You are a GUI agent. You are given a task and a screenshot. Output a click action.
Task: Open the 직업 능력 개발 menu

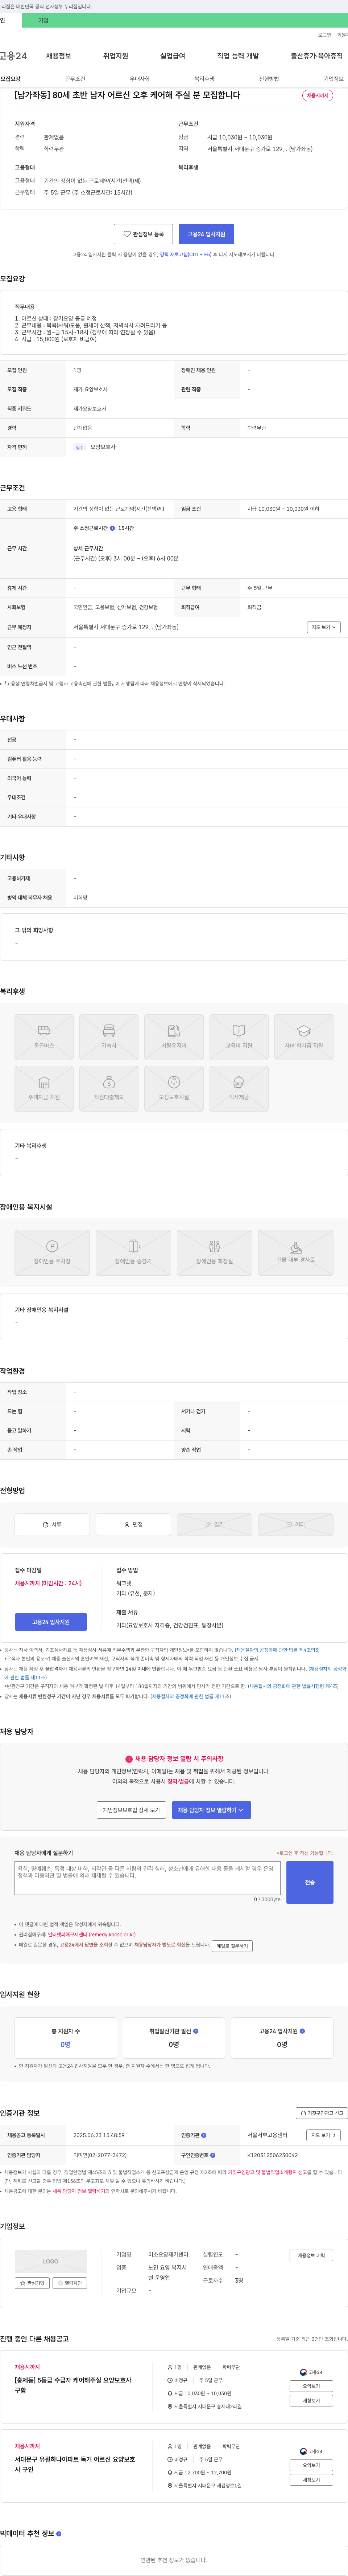click(x=238, y=56)
